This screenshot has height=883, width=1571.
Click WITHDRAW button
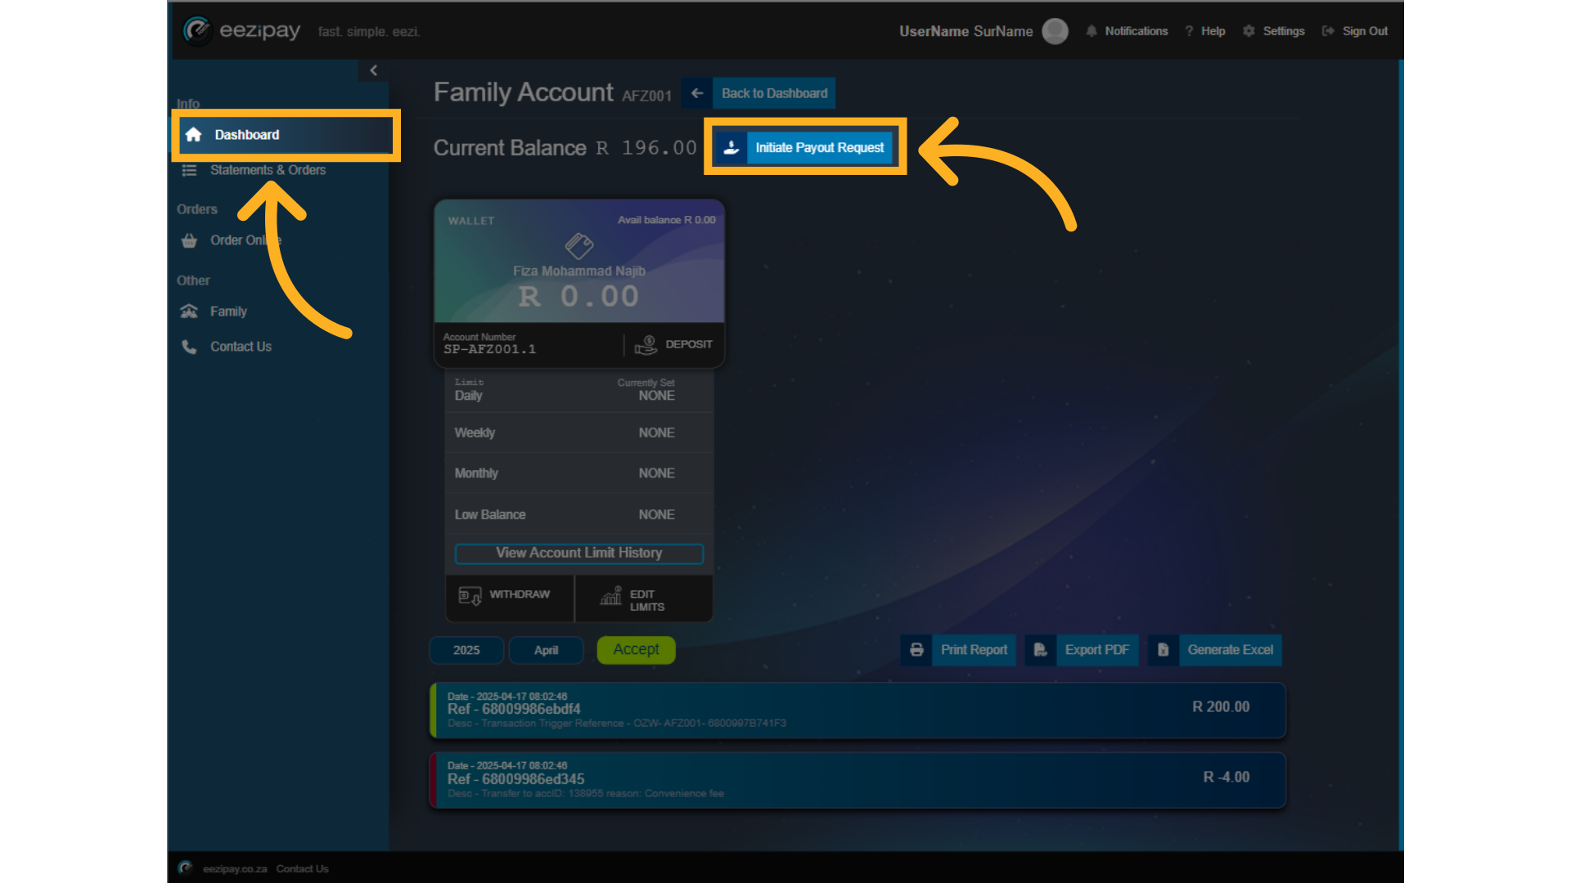point(510,598)
